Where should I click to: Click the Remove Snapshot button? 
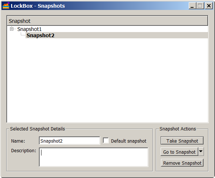click(x=182, y=163)
